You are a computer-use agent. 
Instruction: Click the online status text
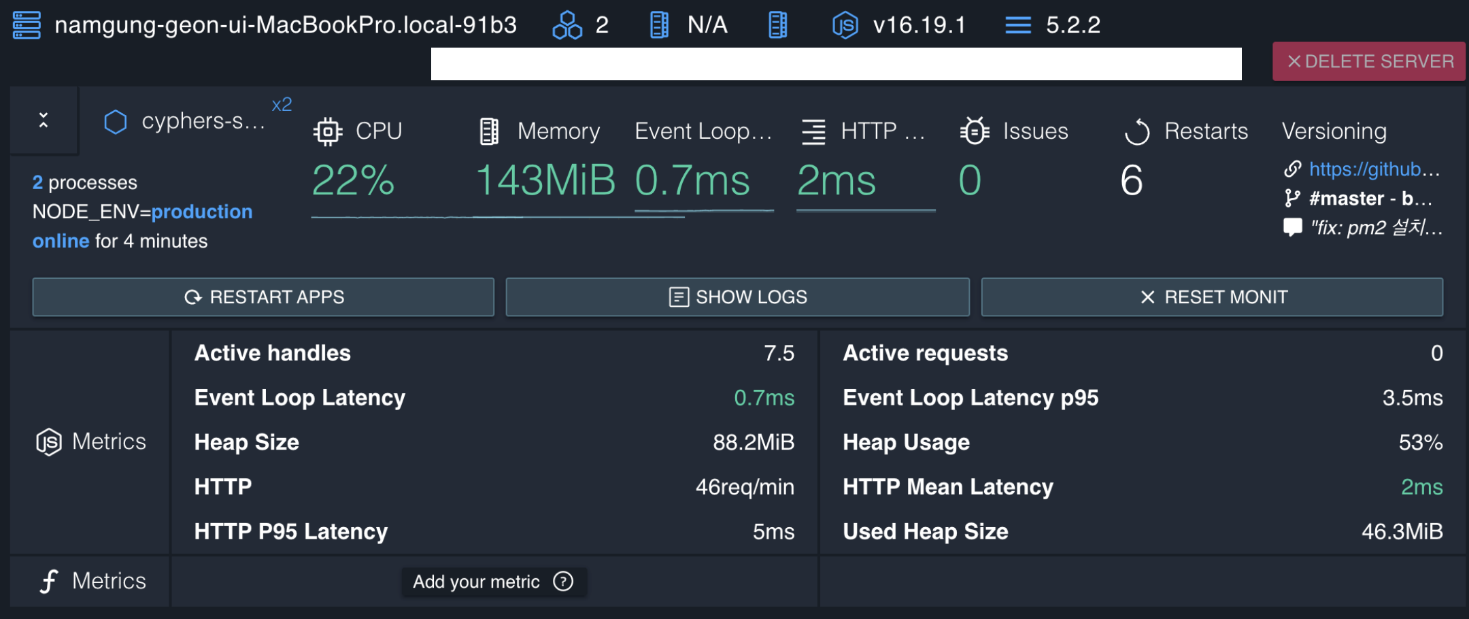coord(61,241)
